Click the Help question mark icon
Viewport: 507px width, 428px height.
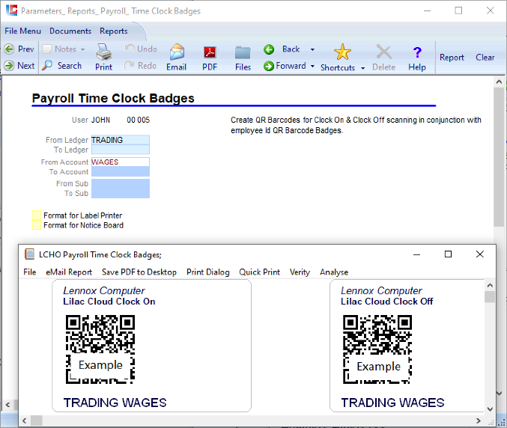coord(417,52)
